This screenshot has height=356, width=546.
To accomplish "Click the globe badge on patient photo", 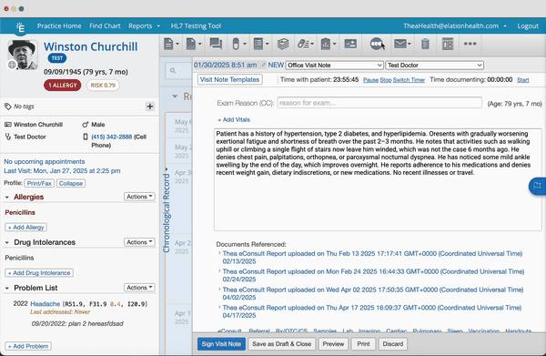I will 12,65.
